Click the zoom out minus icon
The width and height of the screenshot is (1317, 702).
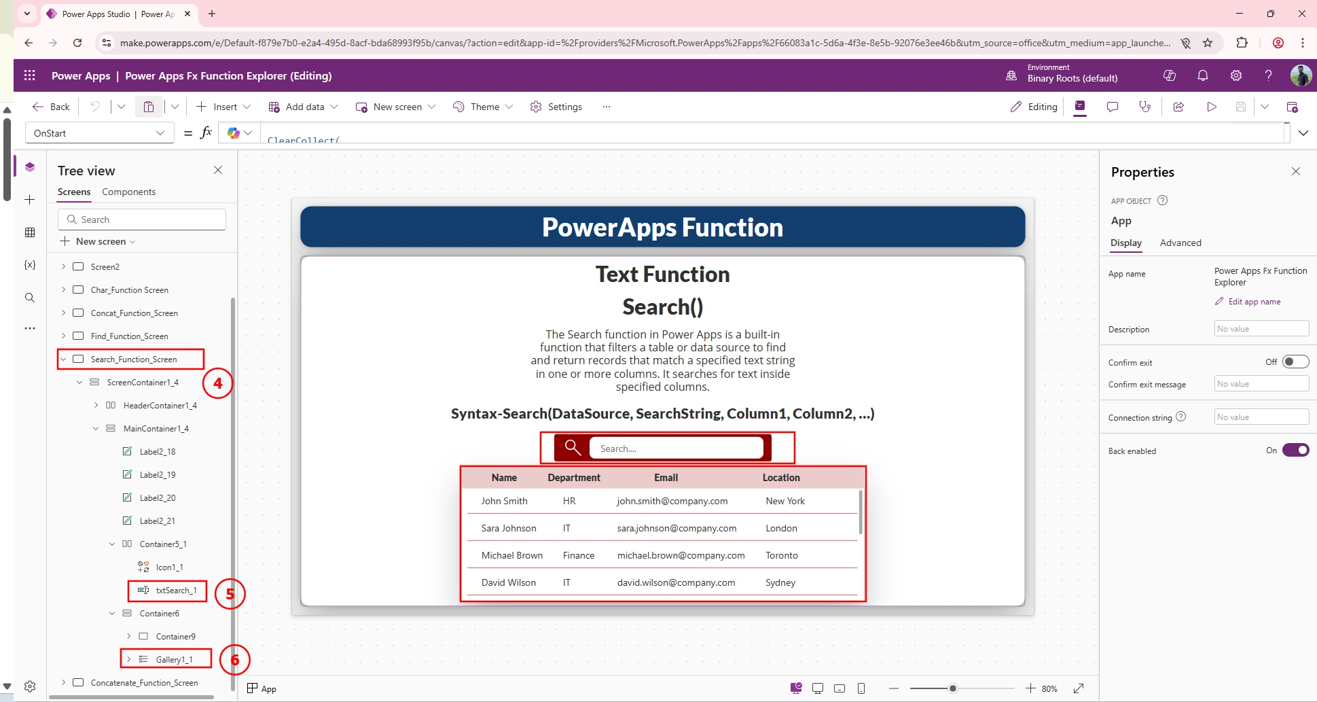(x=894, y=688)
